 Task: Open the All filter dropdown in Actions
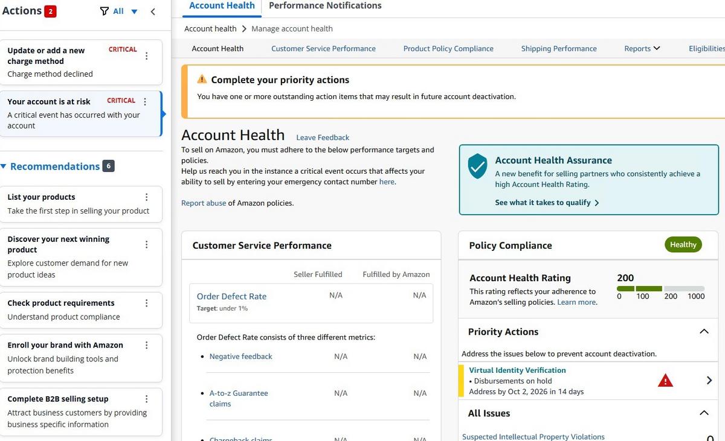pos(119,11)
